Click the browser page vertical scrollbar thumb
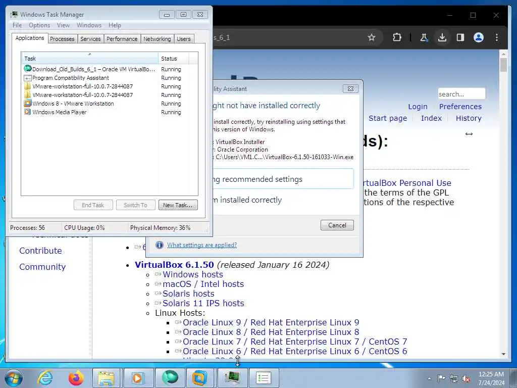This screenshot has width=517, height=388. click(x=503, y=65)
